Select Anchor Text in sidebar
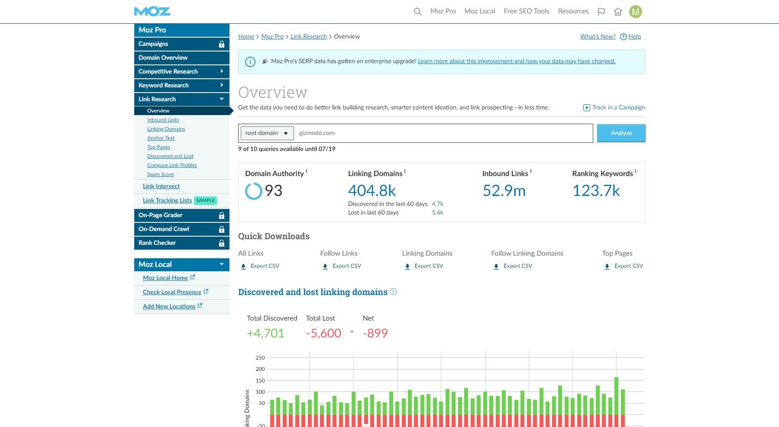779x427 pixels. pyautogui.click(x=161, y=138)
